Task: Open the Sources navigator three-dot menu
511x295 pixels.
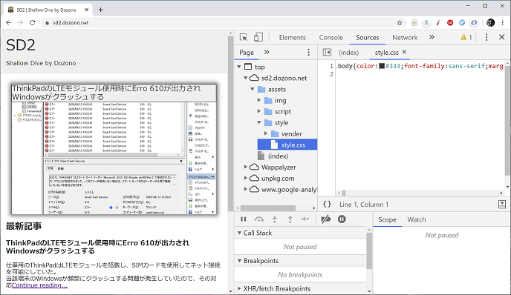Action: coord(308,52)
